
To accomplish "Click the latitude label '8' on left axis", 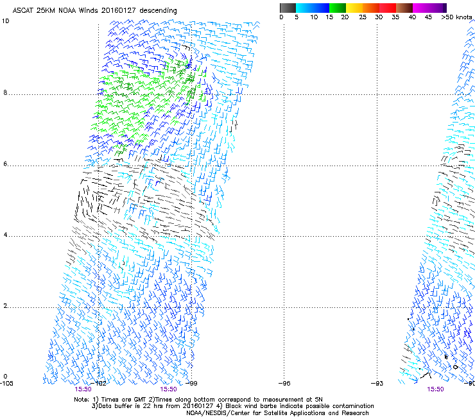I will click(5, 92).
